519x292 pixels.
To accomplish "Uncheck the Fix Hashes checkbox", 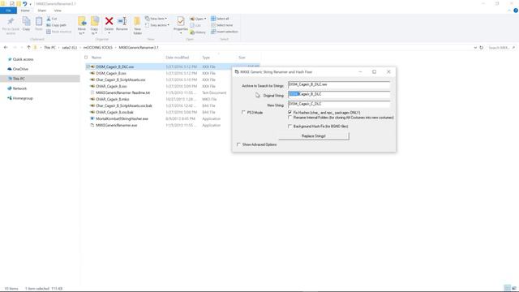I will 290,113.
